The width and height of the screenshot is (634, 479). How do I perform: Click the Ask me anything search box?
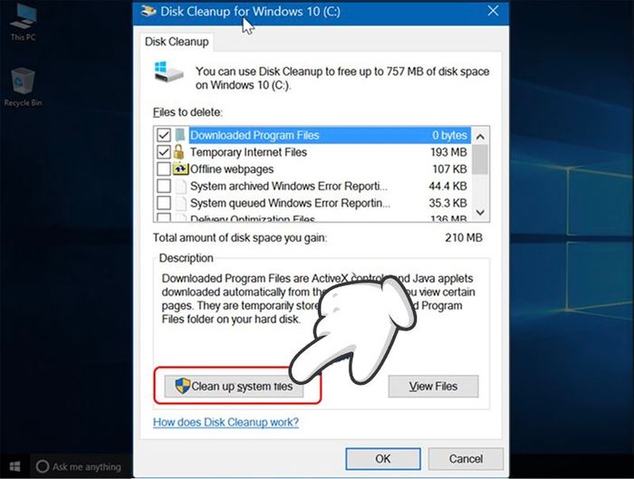tap(81, 467)
